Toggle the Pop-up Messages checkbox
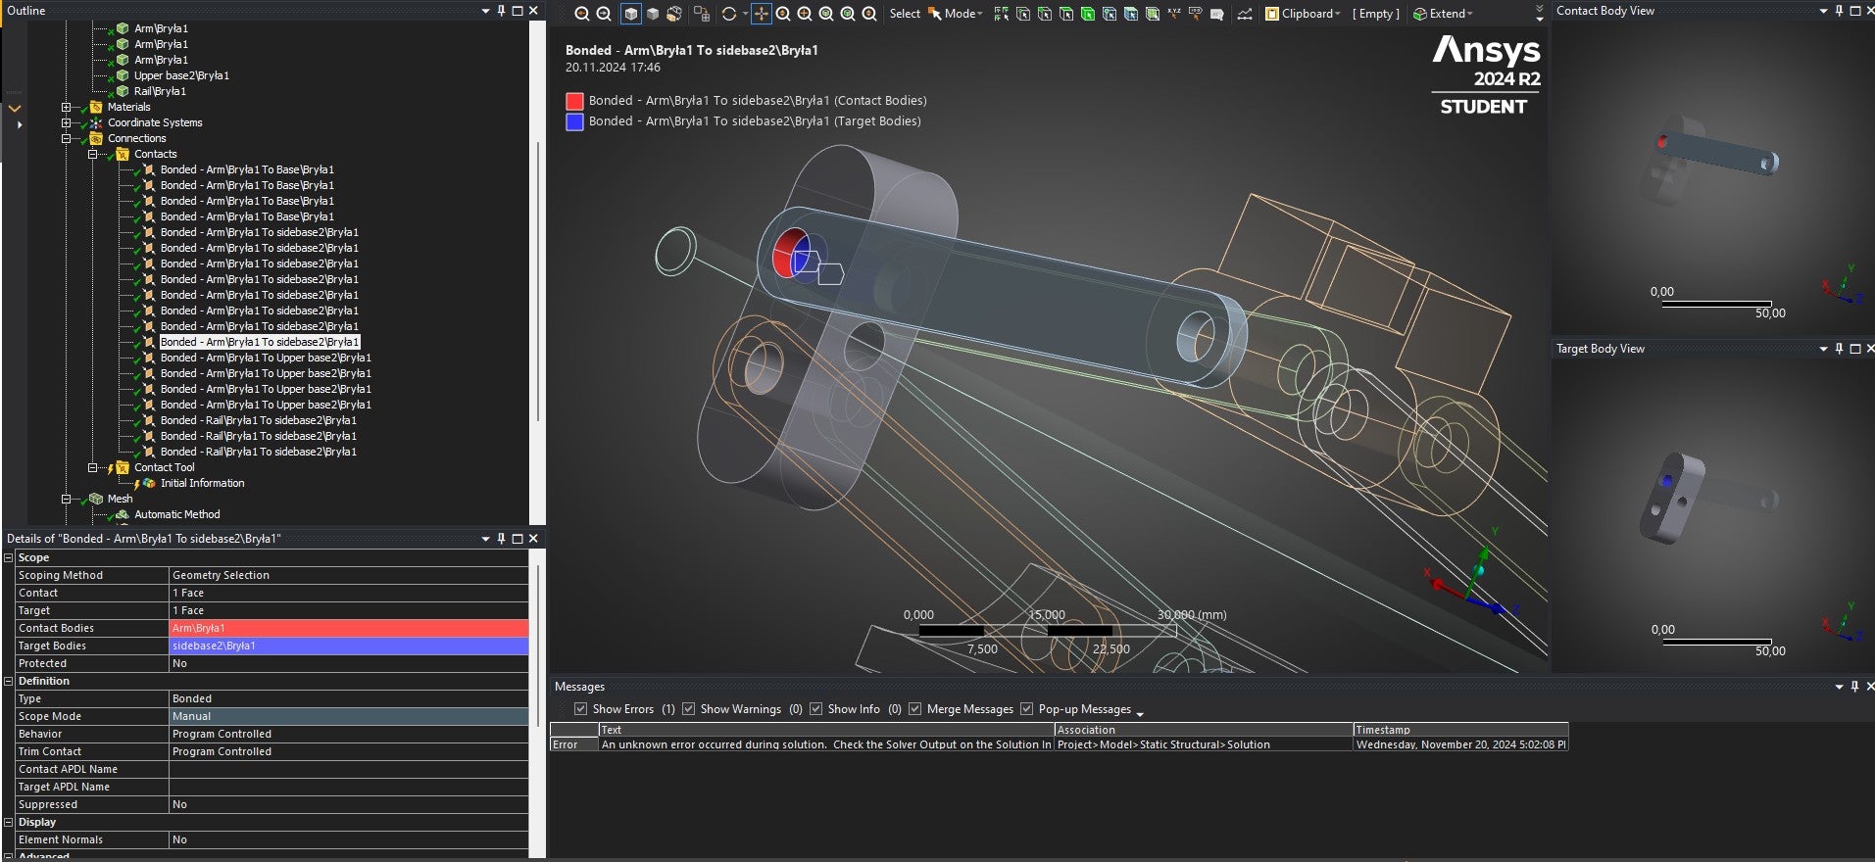This screenshot has height=862, width=1875. pos(1026,709)
